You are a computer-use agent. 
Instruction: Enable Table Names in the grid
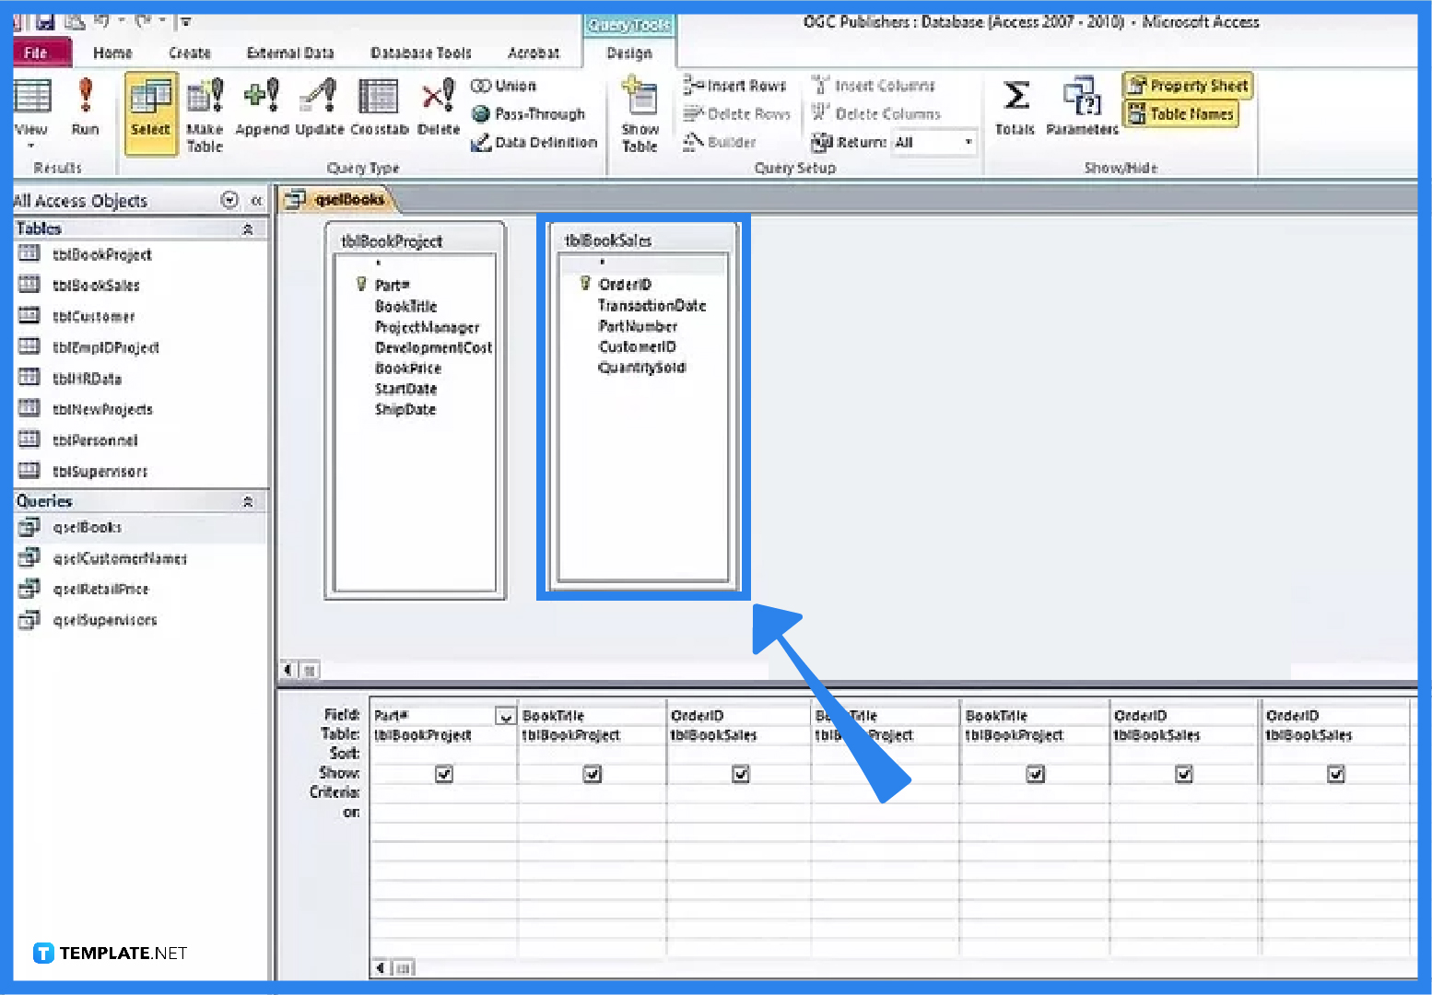tap(1182, 113)
